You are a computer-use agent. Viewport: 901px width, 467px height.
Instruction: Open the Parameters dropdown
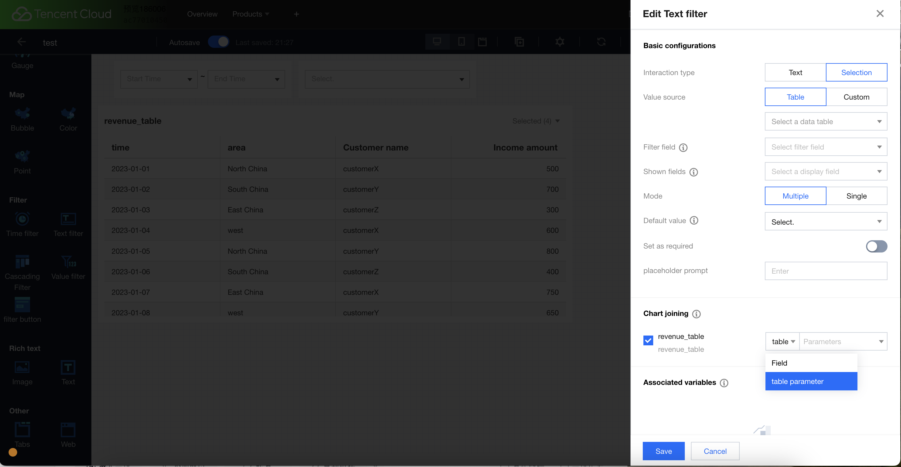843,341
